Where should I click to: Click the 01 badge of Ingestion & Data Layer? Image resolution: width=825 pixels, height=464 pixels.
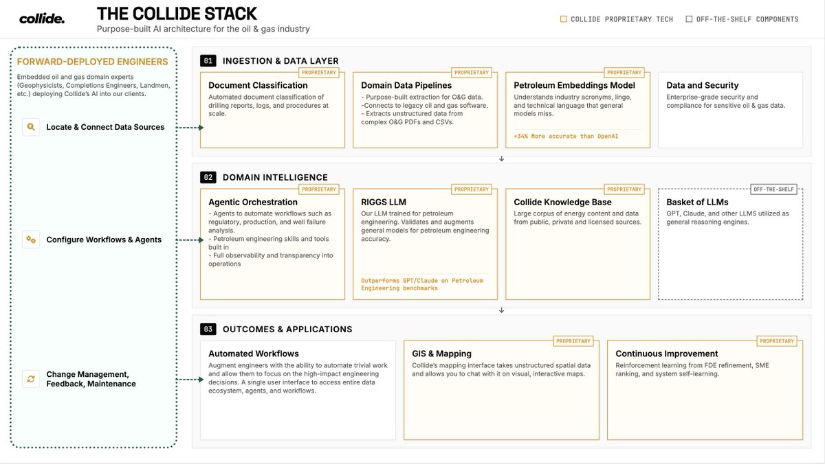[208, 60]
